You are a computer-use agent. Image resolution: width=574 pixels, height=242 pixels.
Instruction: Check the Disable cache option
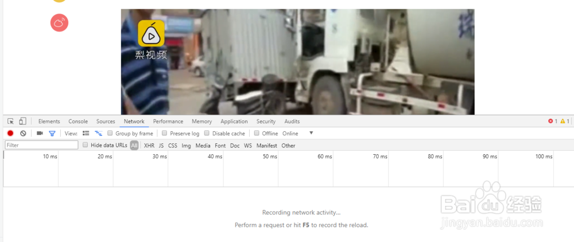point(207,133)
